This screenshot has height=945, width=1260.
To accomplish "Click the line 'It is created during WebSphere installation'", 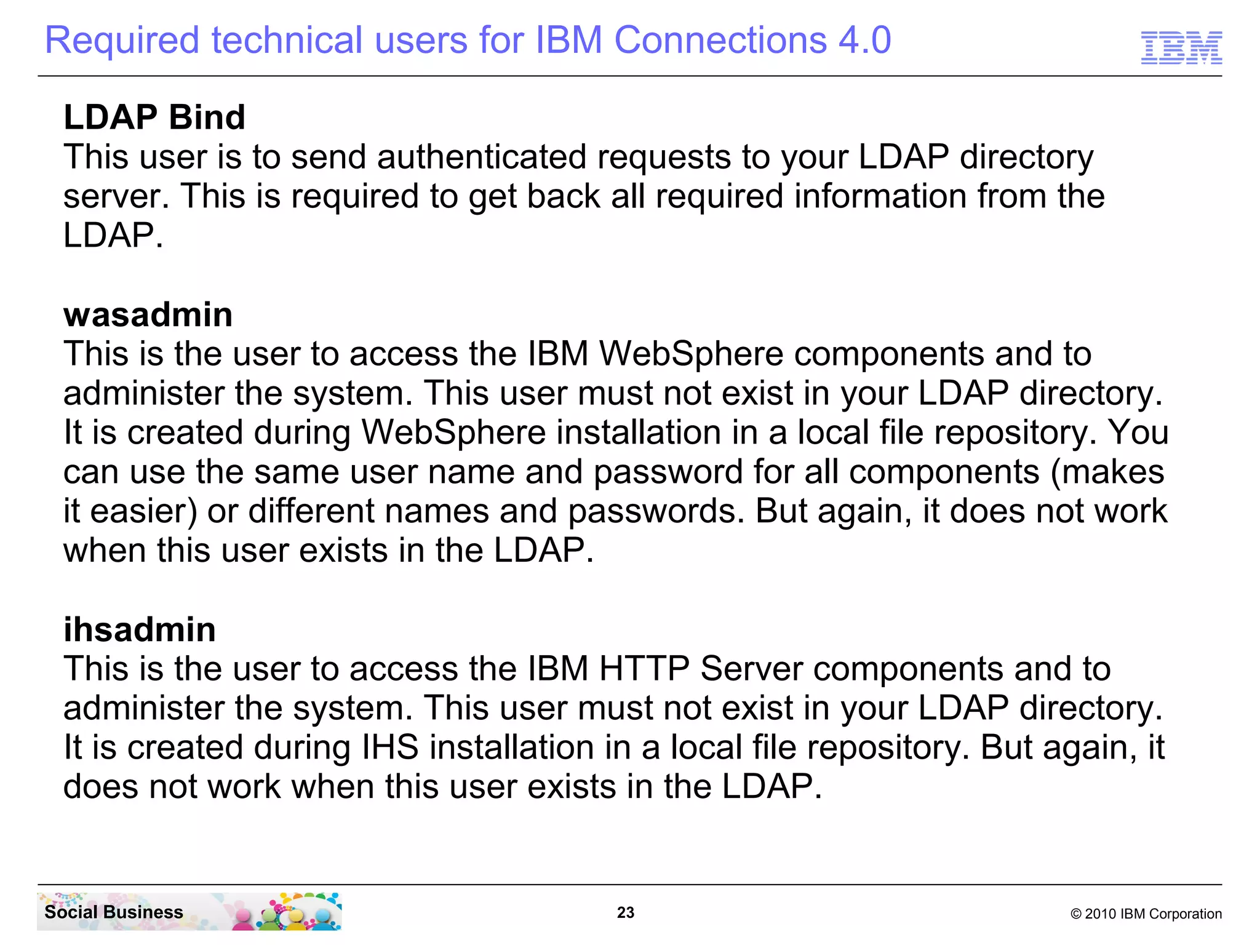I will [616, 433].
